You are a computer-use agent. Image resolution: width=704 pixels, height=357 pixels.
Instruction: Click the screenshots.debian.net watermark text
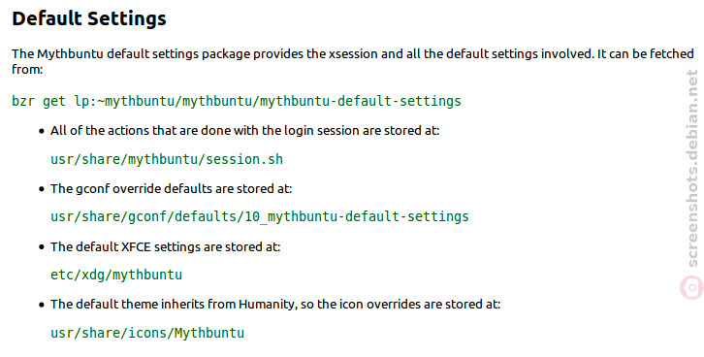click(x=691, y=169)
